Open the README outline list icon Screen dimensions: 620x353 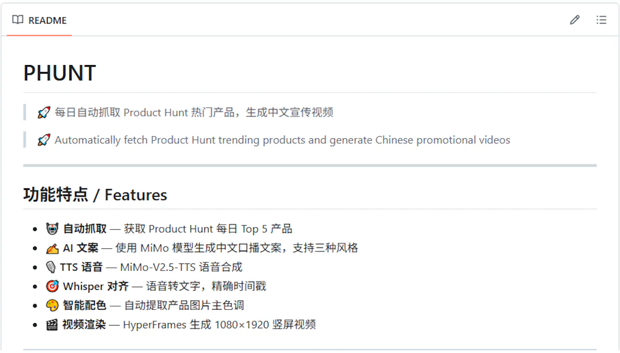(601, 20)
